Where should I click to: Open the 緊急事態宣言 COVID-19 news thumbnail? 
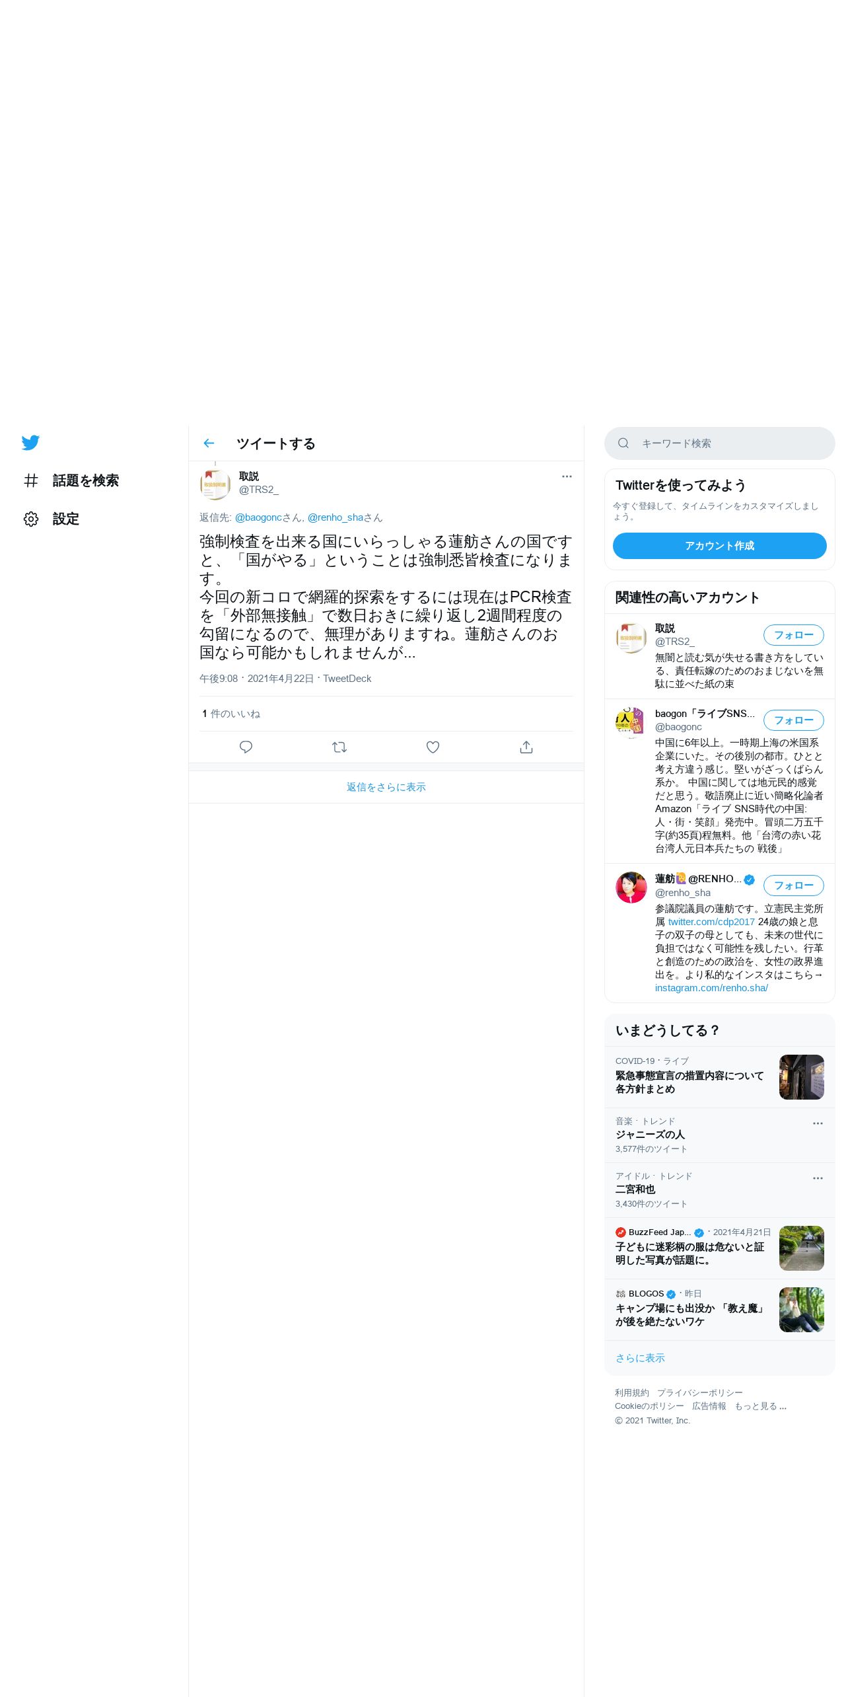(802, 1077)
